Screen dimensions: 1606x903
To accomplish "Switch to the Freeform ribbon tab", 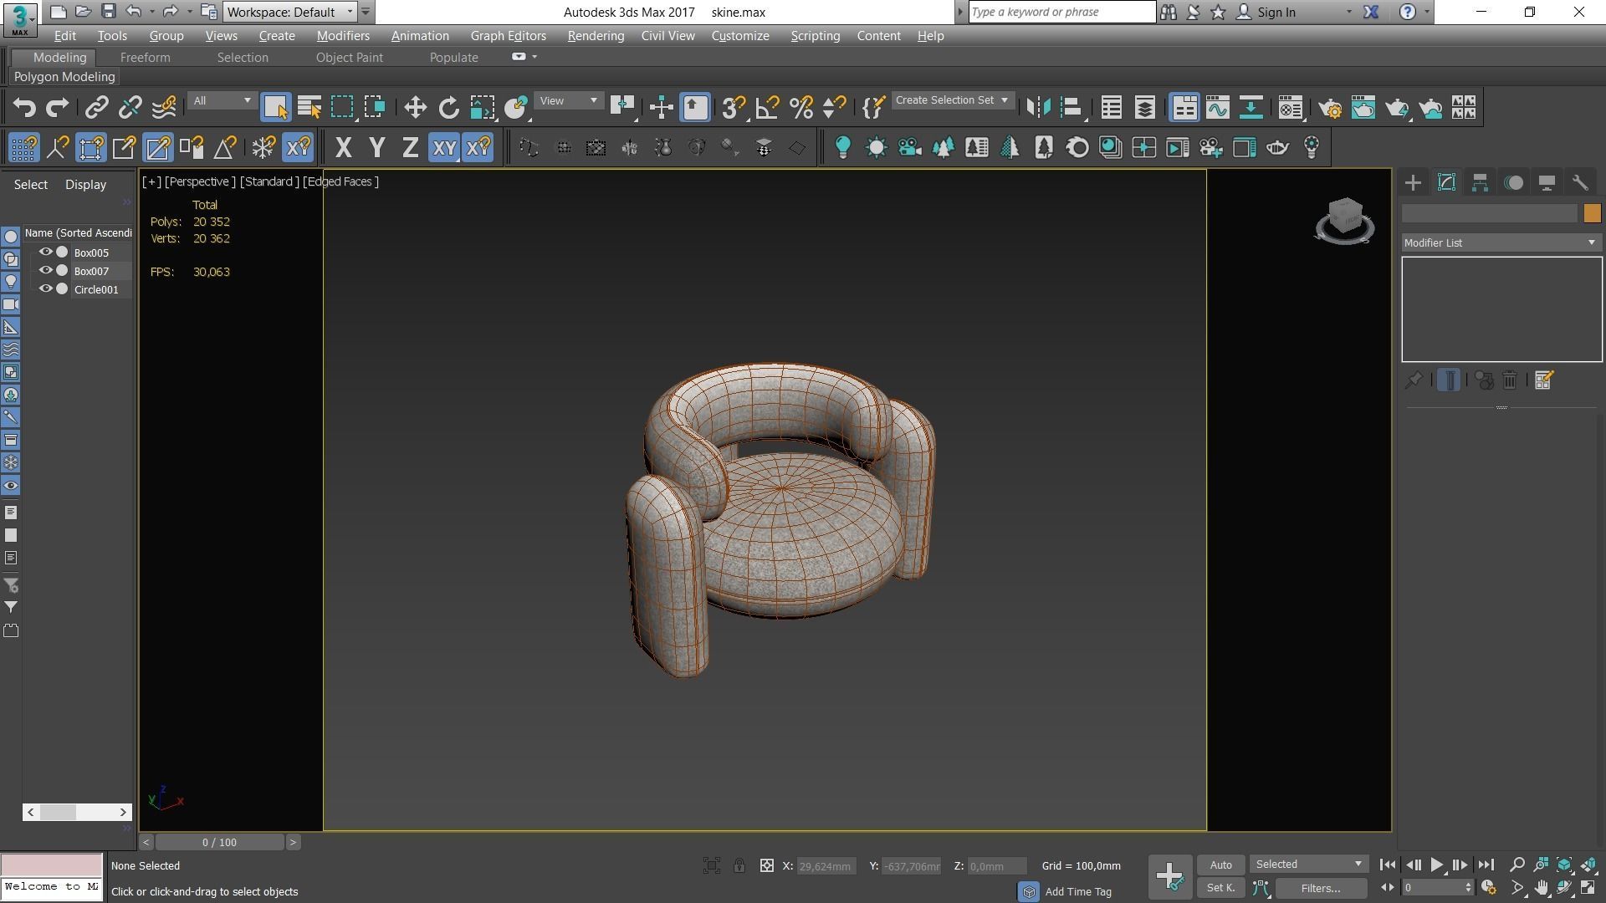I will click(145, 58).
